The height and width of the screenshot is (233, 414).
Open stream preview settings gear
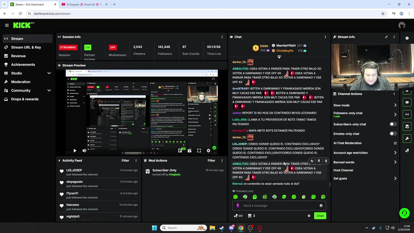pos(208,150)
